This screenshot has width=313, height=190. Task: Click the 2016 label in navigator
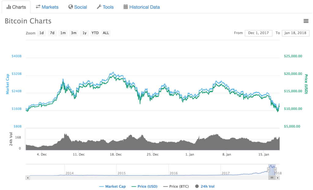tap(174, 173)
